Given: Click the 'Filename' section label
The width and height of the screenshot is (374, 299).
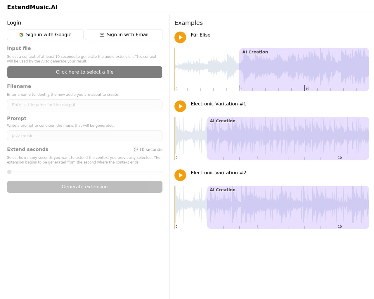Looking at the screenshot, I should (19, 86).
